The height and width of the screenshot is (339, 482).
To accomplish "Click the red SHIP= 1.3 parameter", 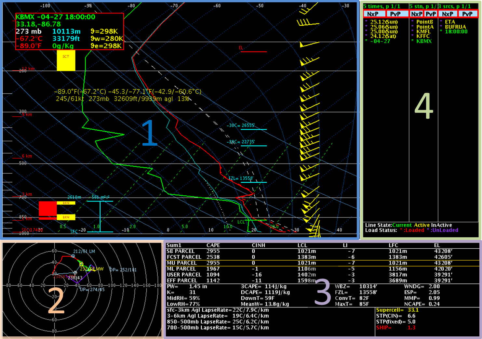I will pyautogui.click(x=396, y=327).
